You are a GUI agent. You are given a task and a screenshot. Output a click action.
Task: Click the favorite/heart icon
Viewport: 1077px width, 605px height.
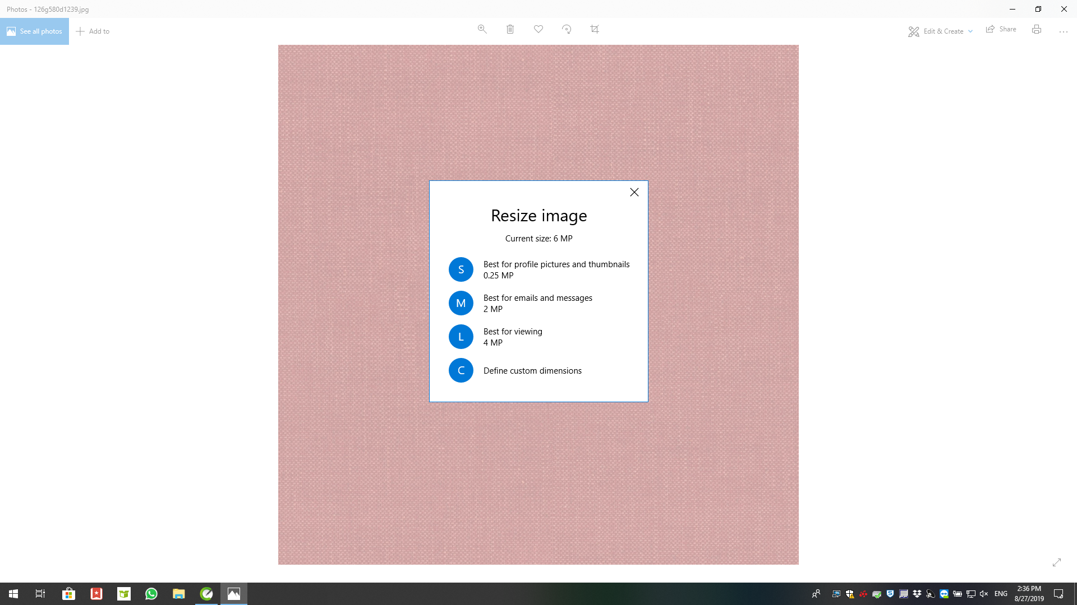coord(538,29)
